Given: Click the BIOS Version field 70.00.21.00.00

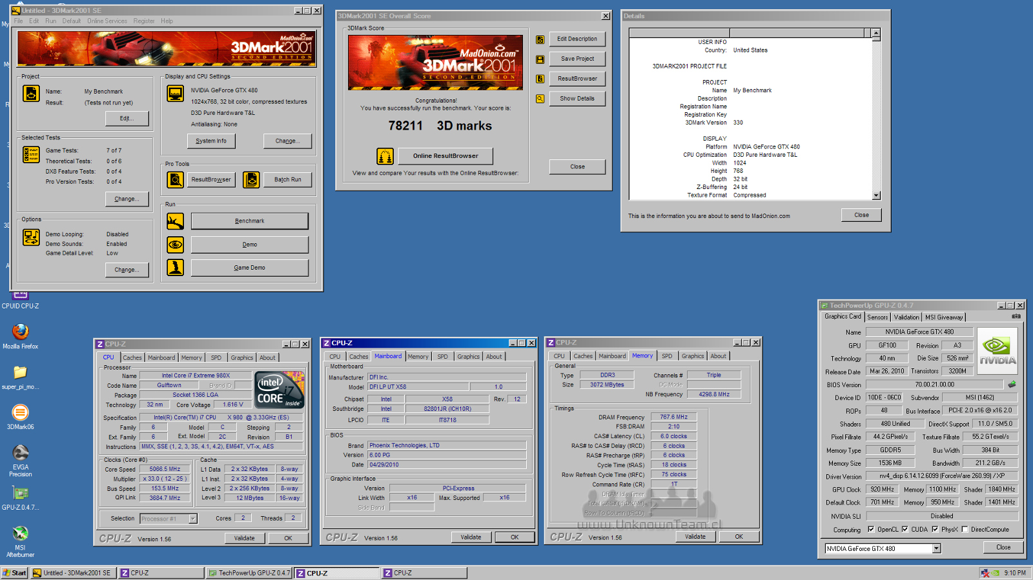Looking at the screenshot, I should (934, 385).
